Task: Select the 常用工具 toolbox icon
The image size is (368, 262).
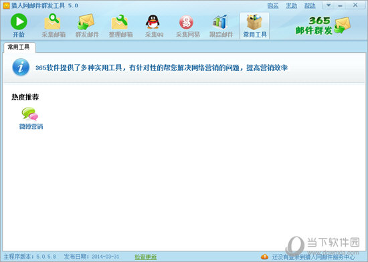Action: point(255,25)
